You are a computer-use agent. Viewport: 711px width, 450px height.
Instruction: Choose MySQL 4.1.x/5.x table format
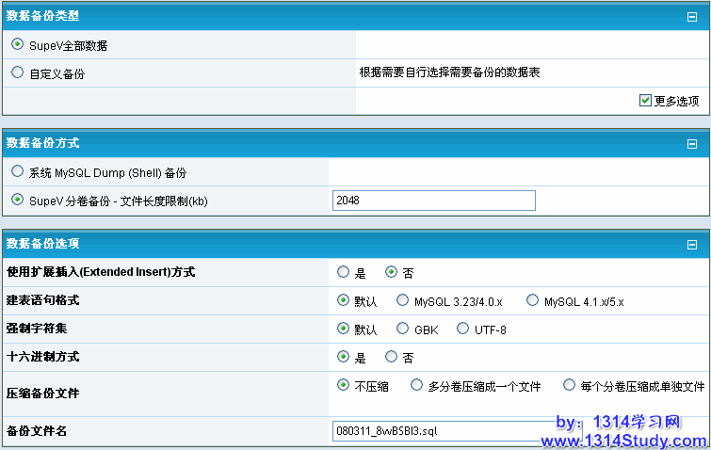pyautogui.click(x=533, y=301)
